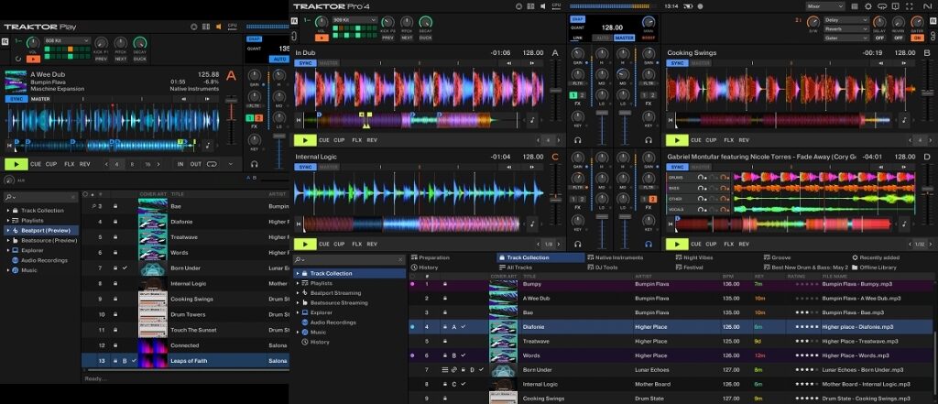938x404 pixels.
Task: Toggle FLX flux mode on Cooking Swings deck
Action: (728, 140)
